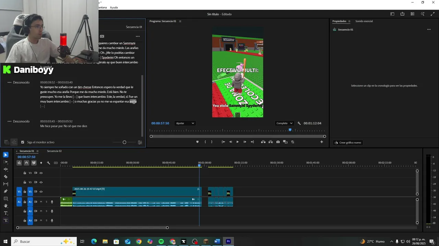Open options for 00:03:03:45 transcript segment
This screenshot has height=246, width=439.
(x=10, y=121)
